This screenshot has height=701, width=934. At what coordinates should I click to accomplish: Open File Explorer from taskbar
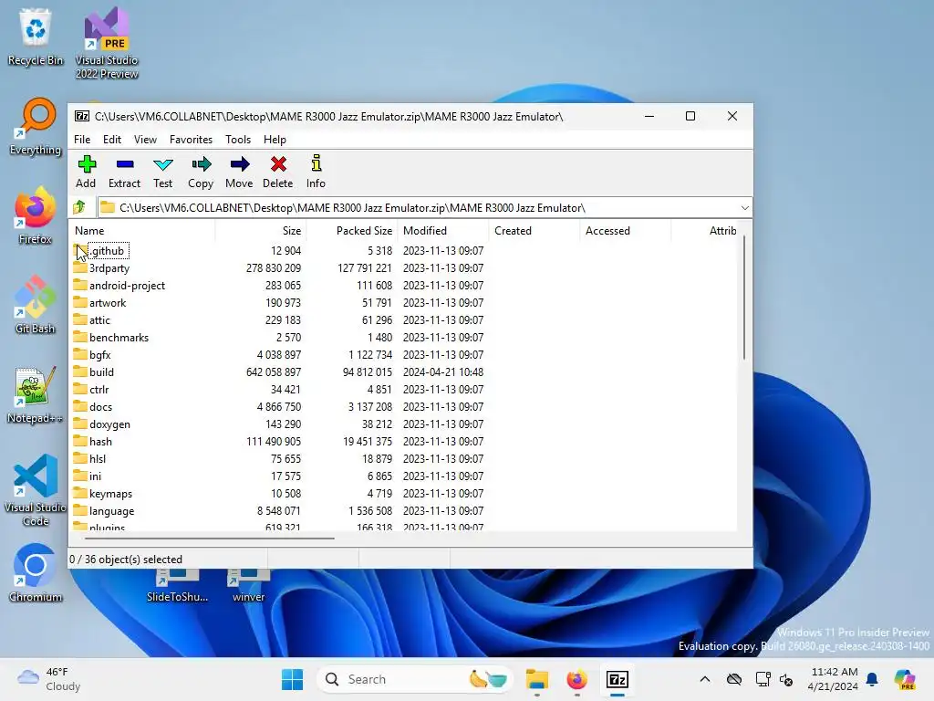tap(537, 679)
